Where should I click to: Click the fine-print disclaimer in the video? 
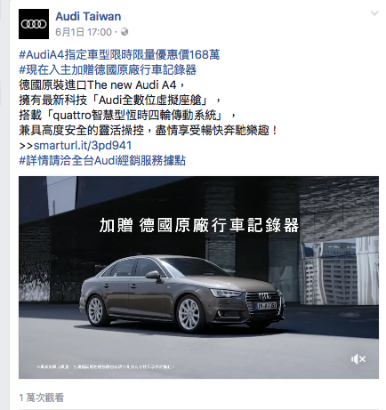pyautogui.click(x=106, y=367)
